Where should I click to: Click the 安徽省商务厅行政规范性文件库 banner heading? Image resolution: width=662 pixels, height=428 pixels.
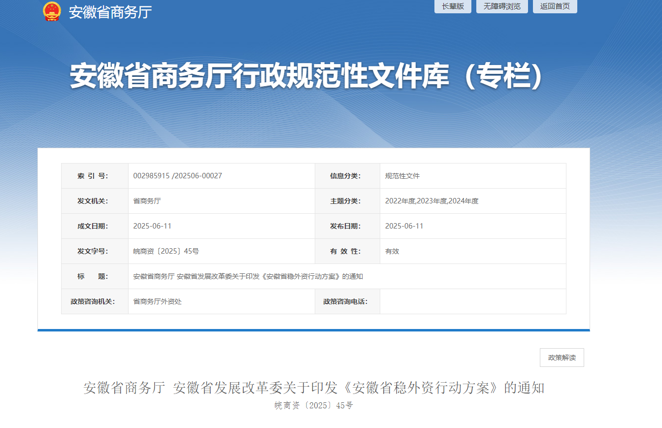pos(306,76)
